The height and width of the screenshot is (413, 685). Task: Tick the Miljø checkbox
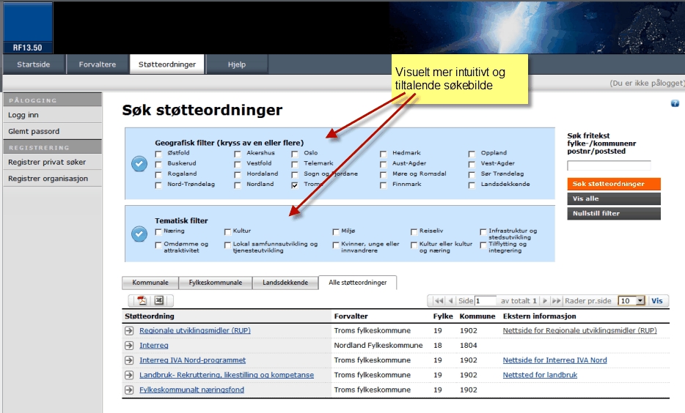coord(335,231)
